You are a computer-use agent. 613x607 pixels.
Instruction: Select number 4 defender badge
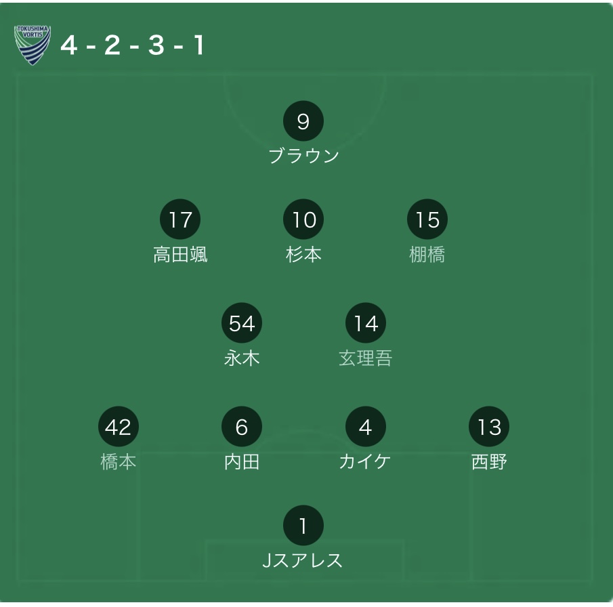366,426
